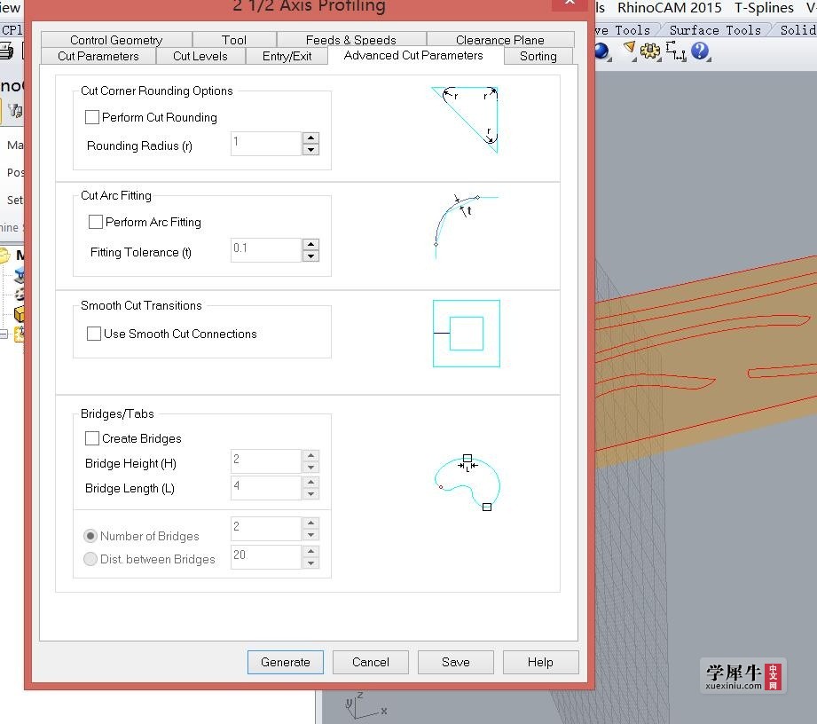
Task: Increase the Rounding Radius value
Action: pos(311,138)
